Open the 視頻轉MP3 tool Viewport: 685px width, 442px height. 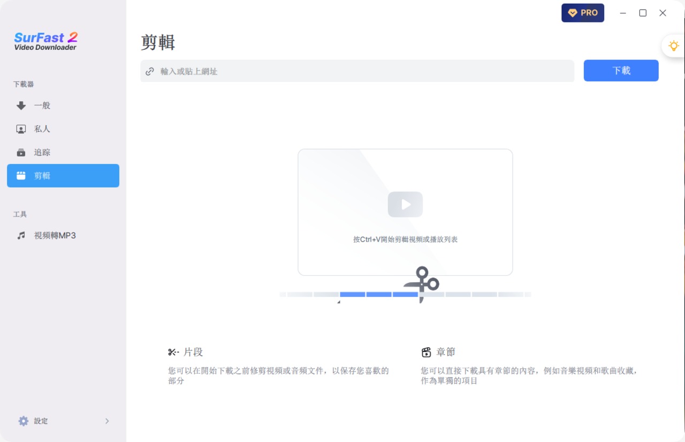(x=55, y=235)
